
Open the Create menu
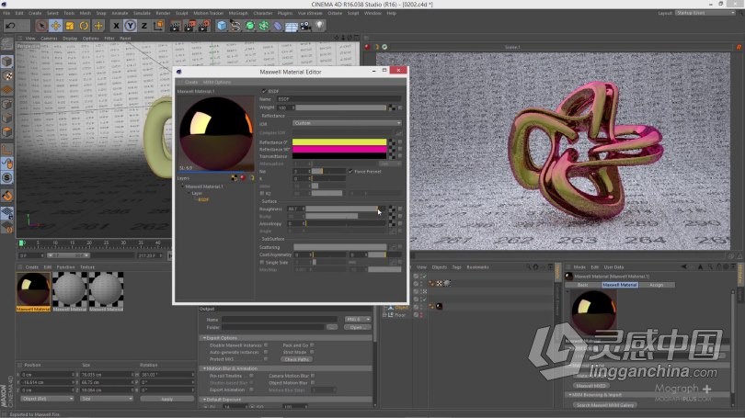pos(35,13)
